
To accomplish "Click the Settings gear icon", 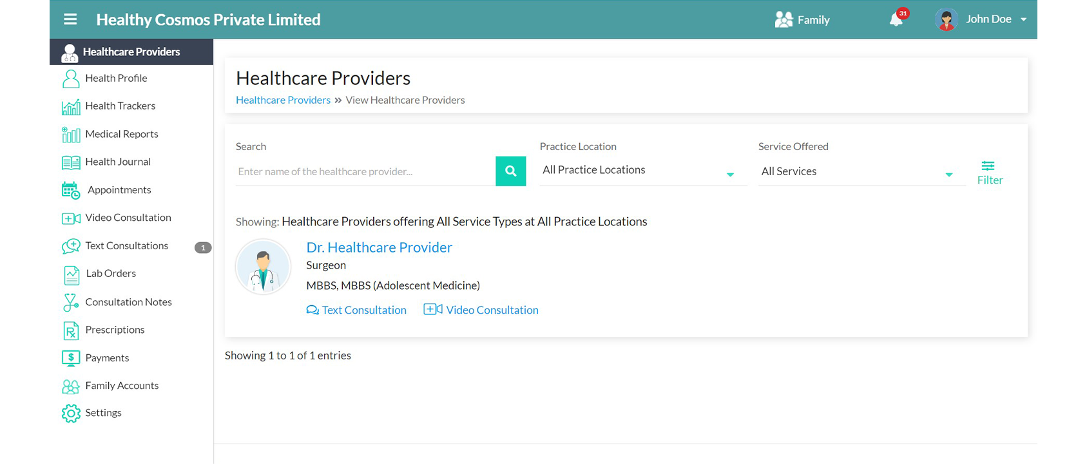I will [71, 413].
